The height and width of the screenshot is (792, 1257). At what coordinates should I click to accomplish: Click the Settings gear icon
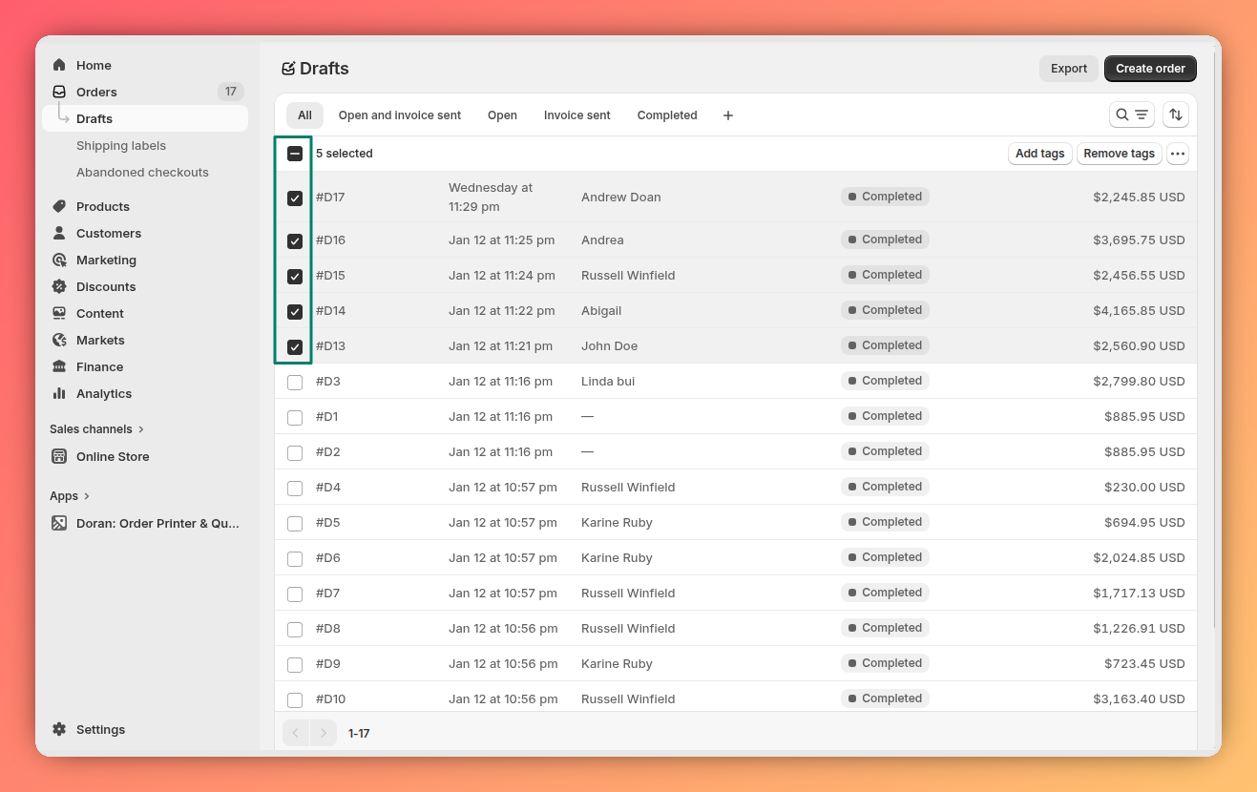(59, 729)
